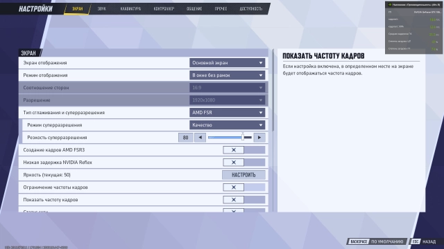Click the NVIDIA performance overlay logo
444x249 pixels.
pyautogui.click(x=390, y=5)
